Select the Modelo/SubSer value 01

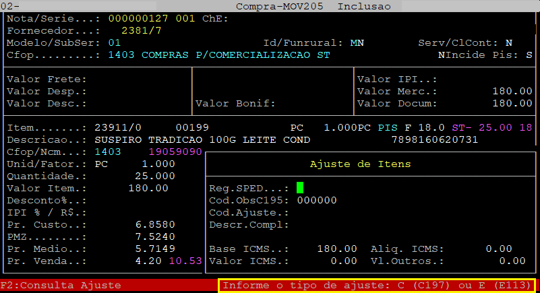pyautogui.click(x=115, y=42)
